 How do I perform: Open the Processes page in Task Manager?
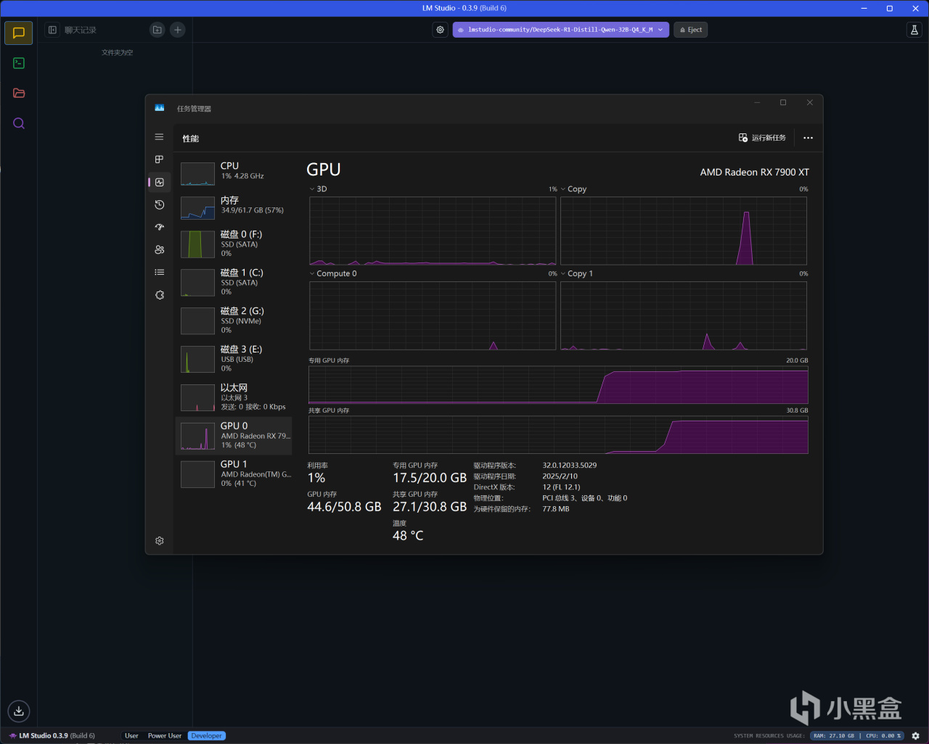160,160
